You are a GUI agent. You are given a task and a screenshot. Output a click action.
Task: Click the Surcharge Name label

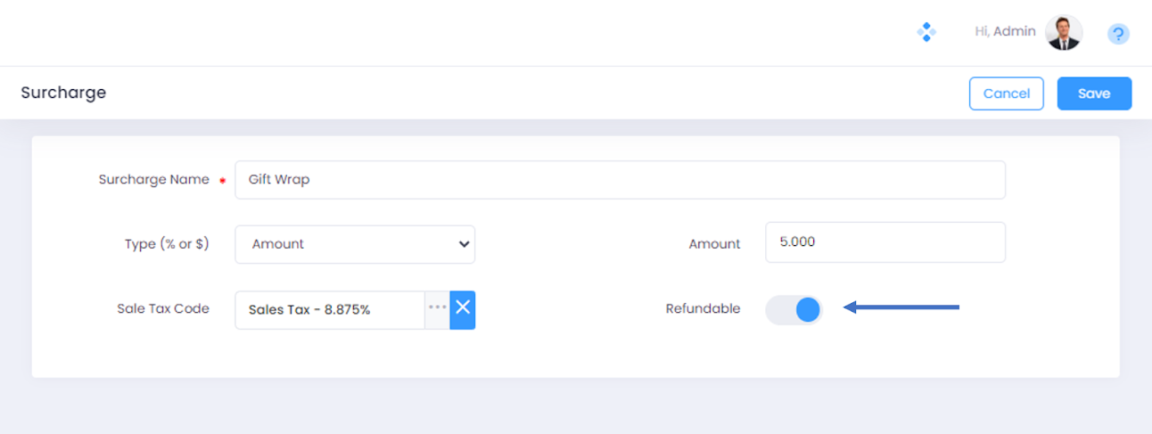[x=153, y=179]
